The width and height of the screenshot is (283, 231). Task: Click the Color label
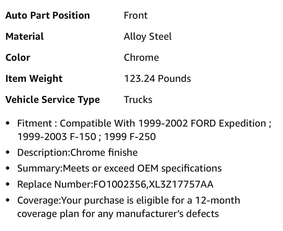point(18,57)
